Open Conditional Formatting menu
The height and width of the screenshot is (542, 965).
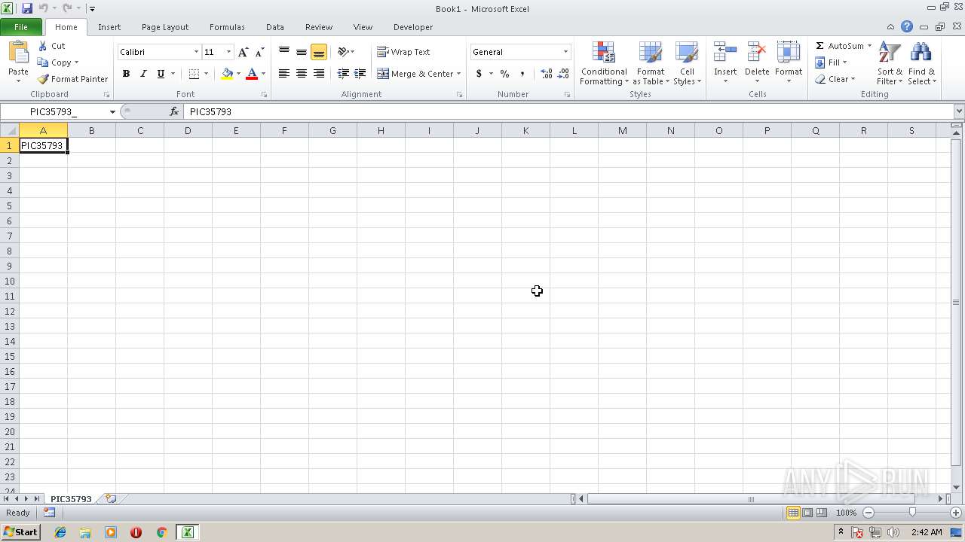pyautogui.click(x=604, y=64)
